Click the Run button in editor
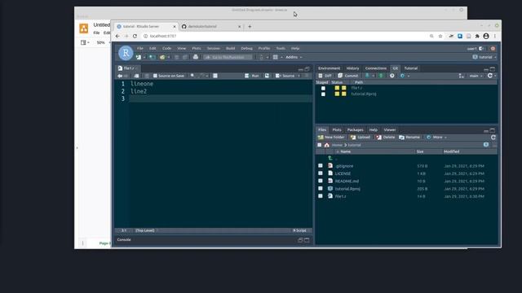The height and width of the screenshot is (293, 522). pyautogui.click(x=252, y=76)
